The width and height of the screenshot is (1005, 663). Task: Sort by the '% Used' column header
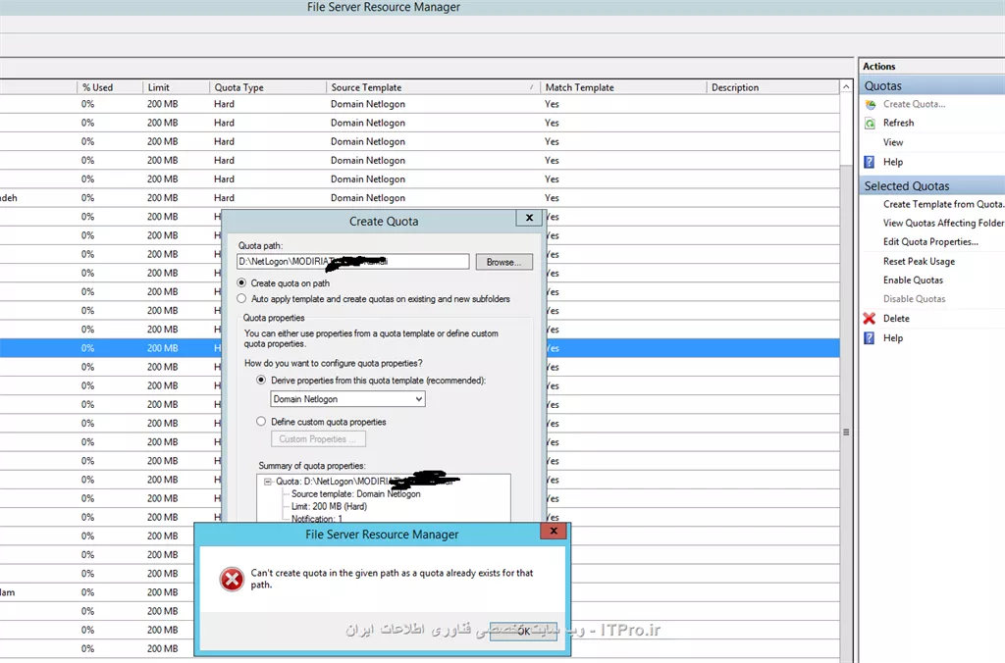tap(110, 87)
